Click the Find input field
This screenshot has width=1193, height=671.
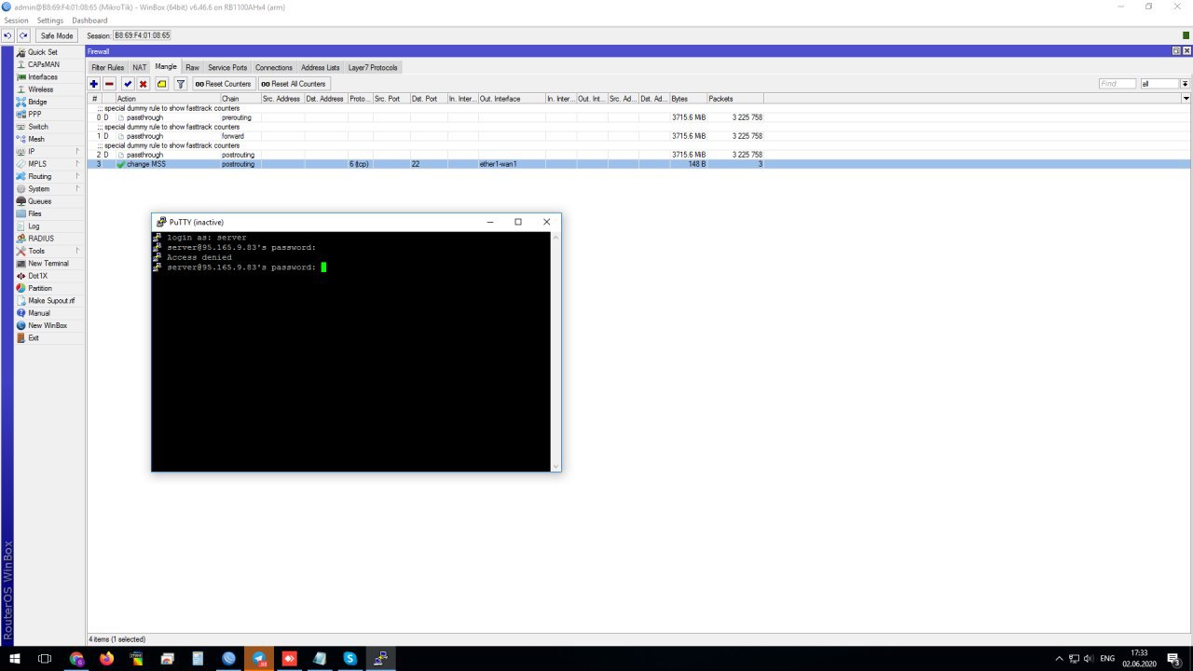1117,84
